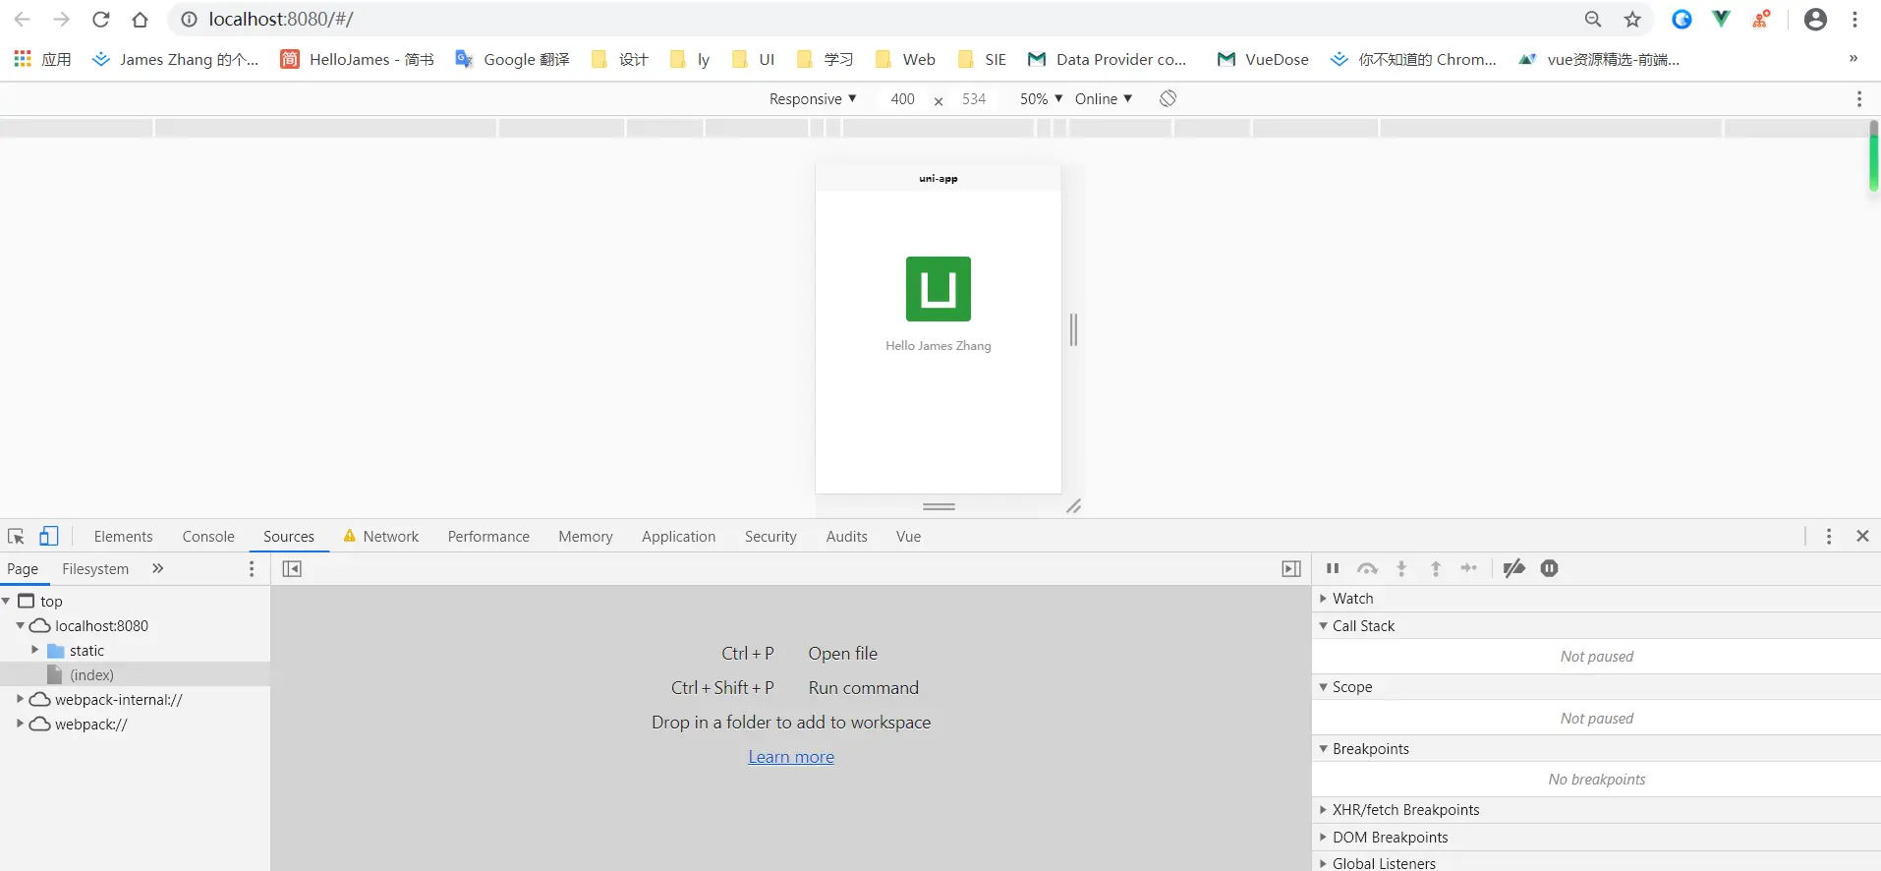The height and width of the screenshot is (871, 1881).
Task: Click the viewport height field
Action: tap(974, 98)
